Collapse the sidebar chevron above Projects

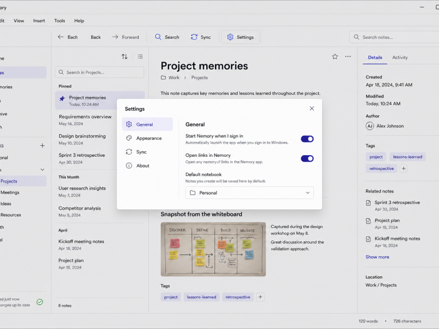(42, 169)
